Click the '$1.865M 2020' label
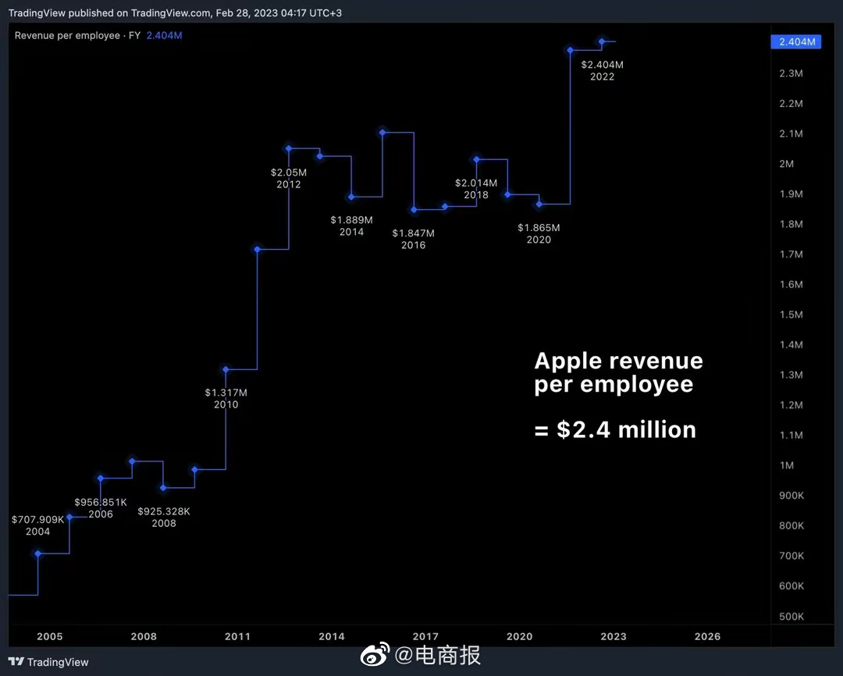843x676 pixels. coord(539,233)
